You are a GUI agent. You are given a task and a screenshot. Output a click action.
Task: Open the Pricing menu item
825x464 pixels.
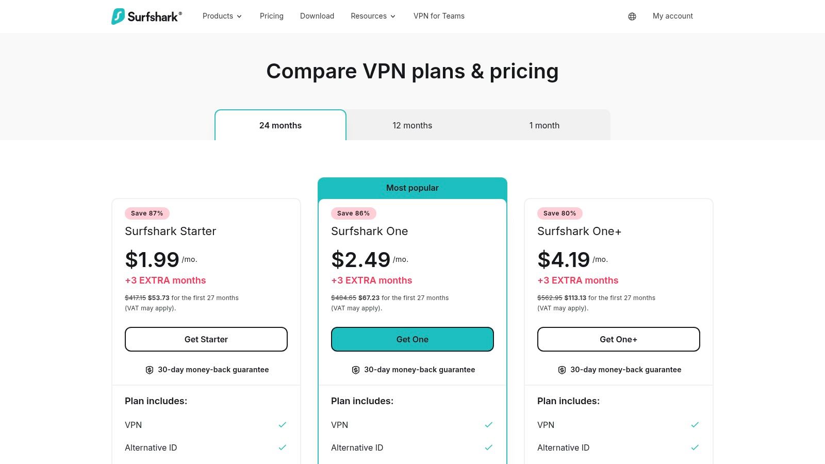point(271,16)
